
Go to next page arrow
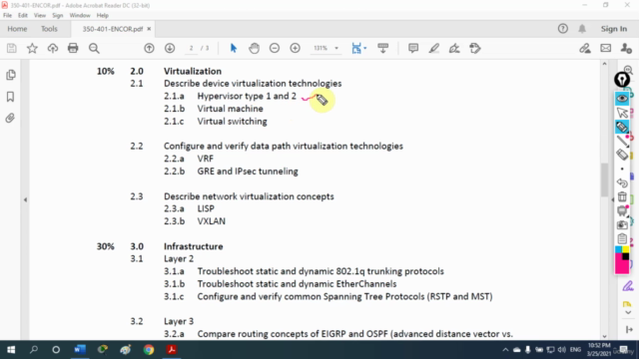[x=170, y=49]
